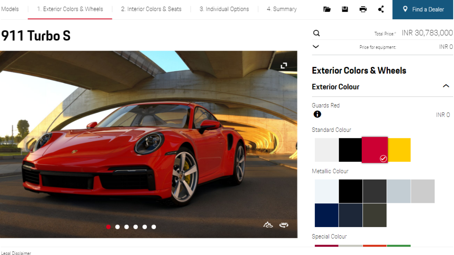Click the Standard Colour label

pos(331,130)
